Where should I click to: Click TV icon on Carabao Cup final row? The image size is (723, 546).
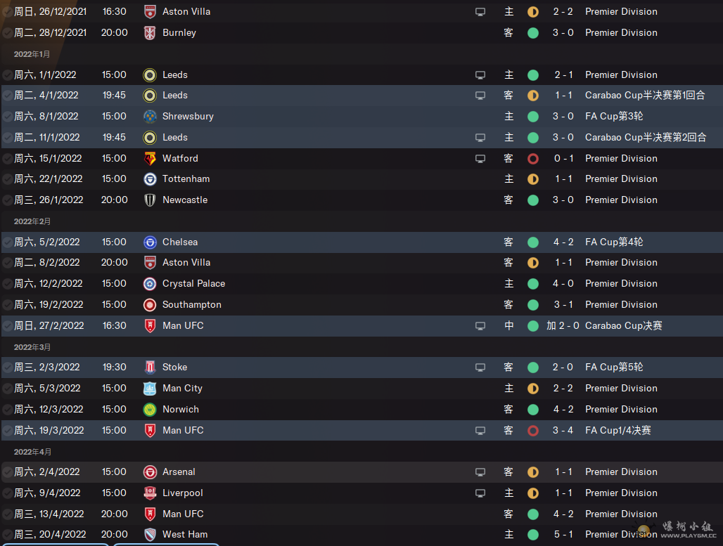480,326
